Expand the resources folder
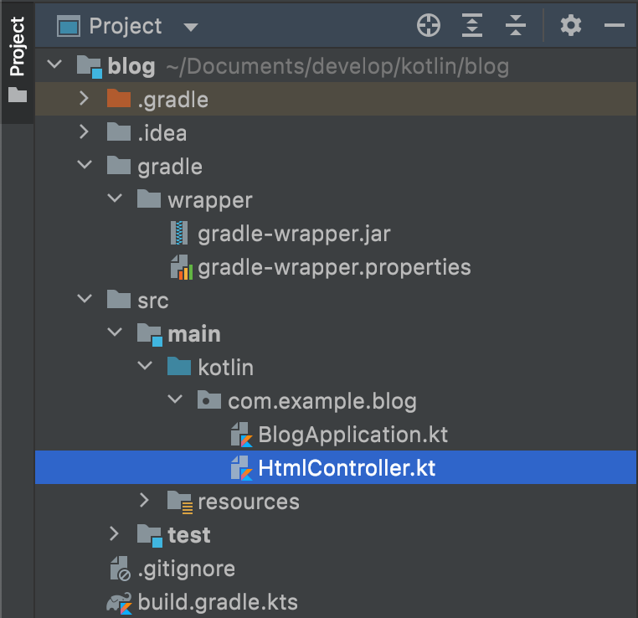 [x=144, y=501]
